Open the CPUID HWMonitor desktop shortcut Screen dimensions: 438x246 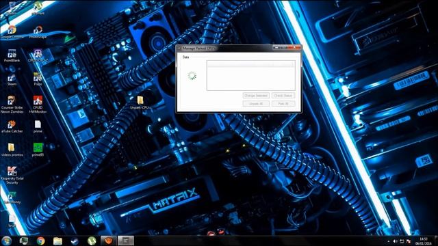pyautogui.click(x=38, y=105)
